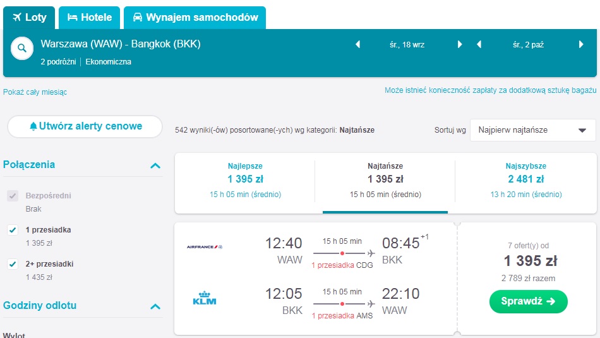
Task: Click the 1 przesiadka CDG stopover text
Action: point(342,265)
